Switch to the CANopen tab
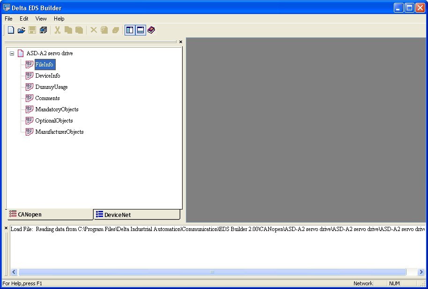The image size is (428, 289). (x=50, y=214)
